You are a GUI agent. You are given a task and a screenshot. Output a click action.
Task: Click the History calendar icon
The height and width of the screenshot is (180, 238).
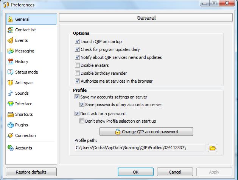pyautogui.click(x=11, y=62)
